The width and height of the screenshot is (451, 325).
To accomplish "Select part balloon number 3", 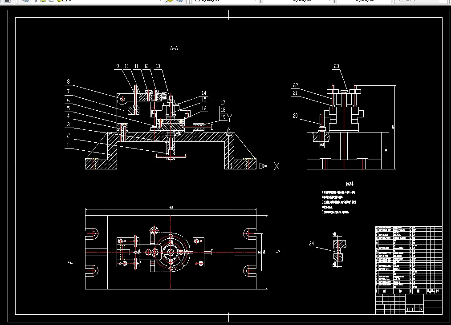I will coord(68,124).
